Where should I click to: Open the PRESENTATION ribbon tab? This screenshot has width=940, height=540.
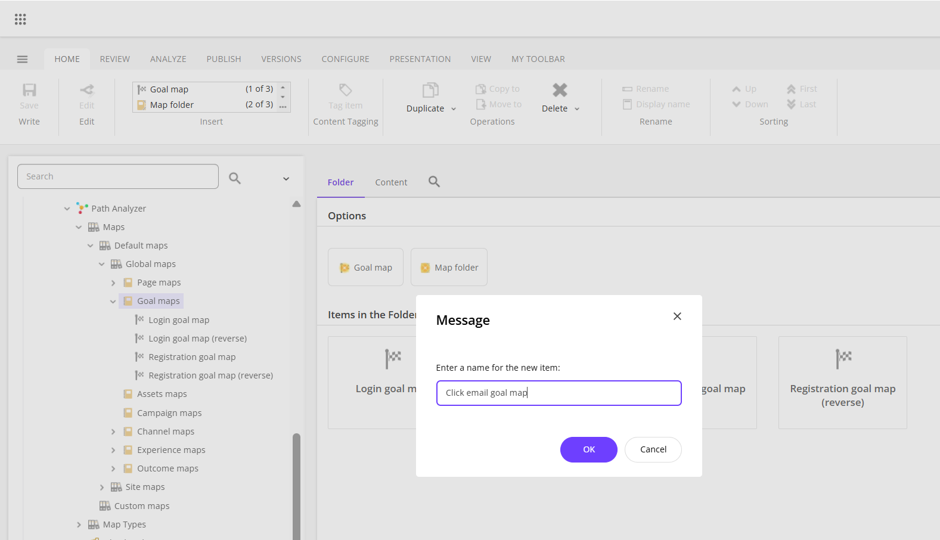pyautogui.click(x=420, y=59)
